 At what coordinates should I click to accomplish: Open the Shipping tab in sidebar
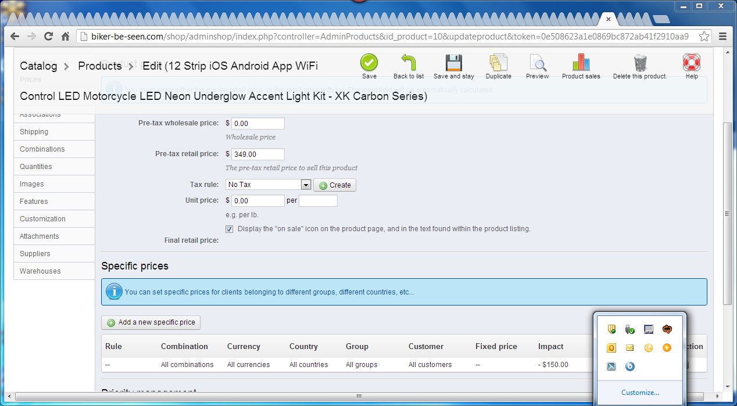pos(54,132)
